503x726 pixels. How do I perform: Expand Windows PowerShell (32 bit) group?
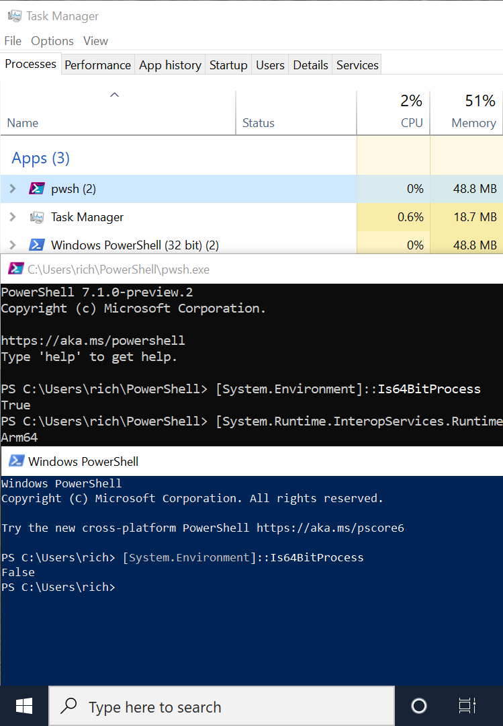(12, 245)
